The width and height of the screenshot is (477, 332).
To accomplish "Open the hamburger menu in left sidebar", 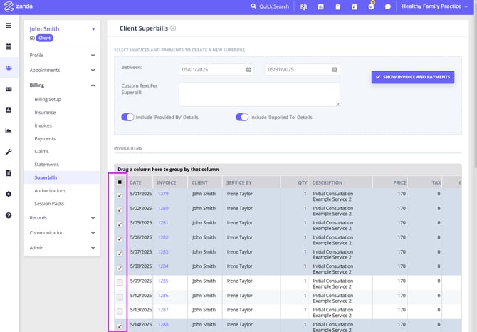I will pyautogui.click(x=9, y=25).
